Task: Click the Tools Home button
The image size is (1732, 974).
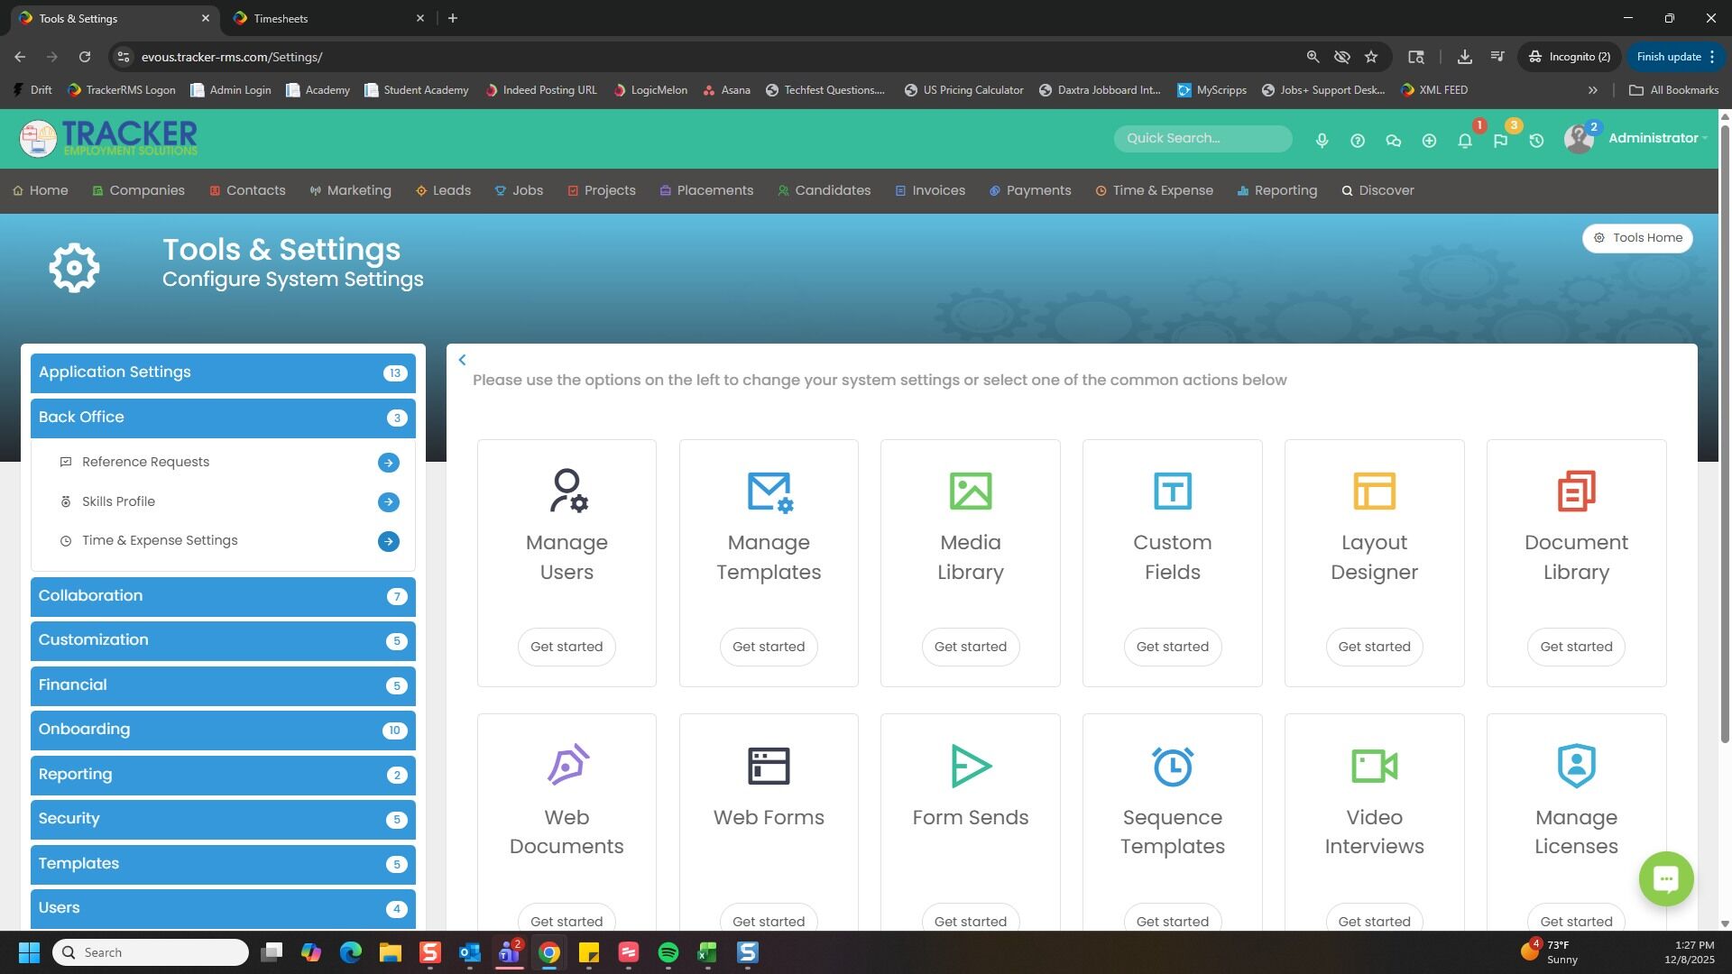Action: [x=1637, y=238]
